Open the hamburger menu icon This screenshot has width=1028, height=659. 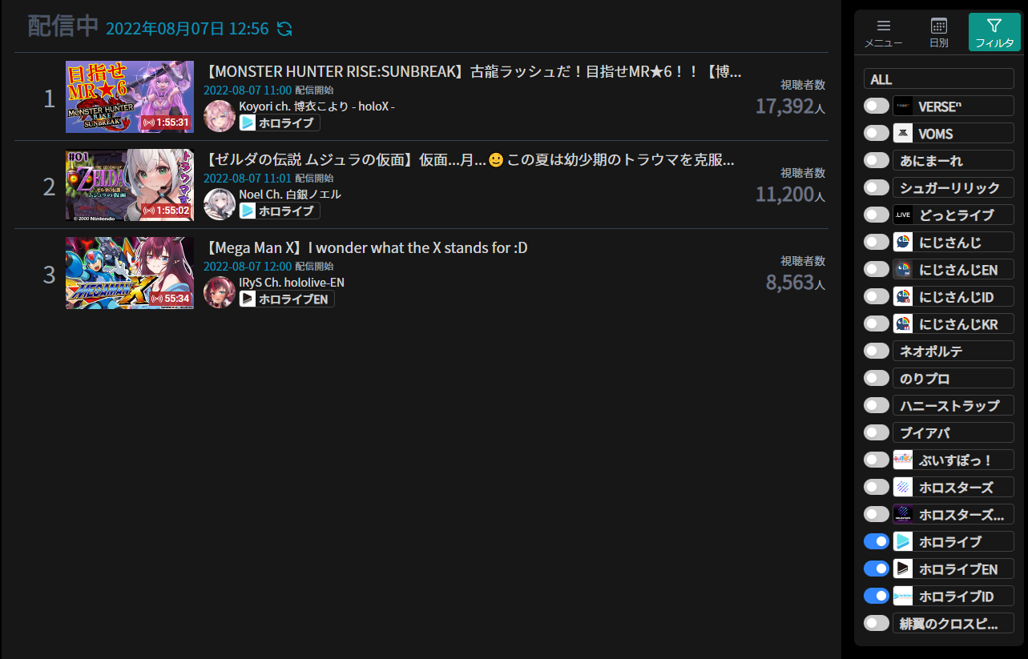884,26
